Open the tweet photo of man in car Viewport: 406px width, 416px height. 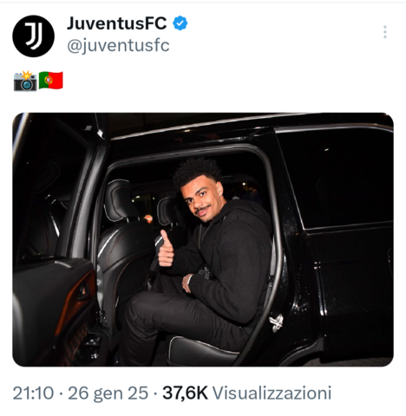(x=203, y=239)
